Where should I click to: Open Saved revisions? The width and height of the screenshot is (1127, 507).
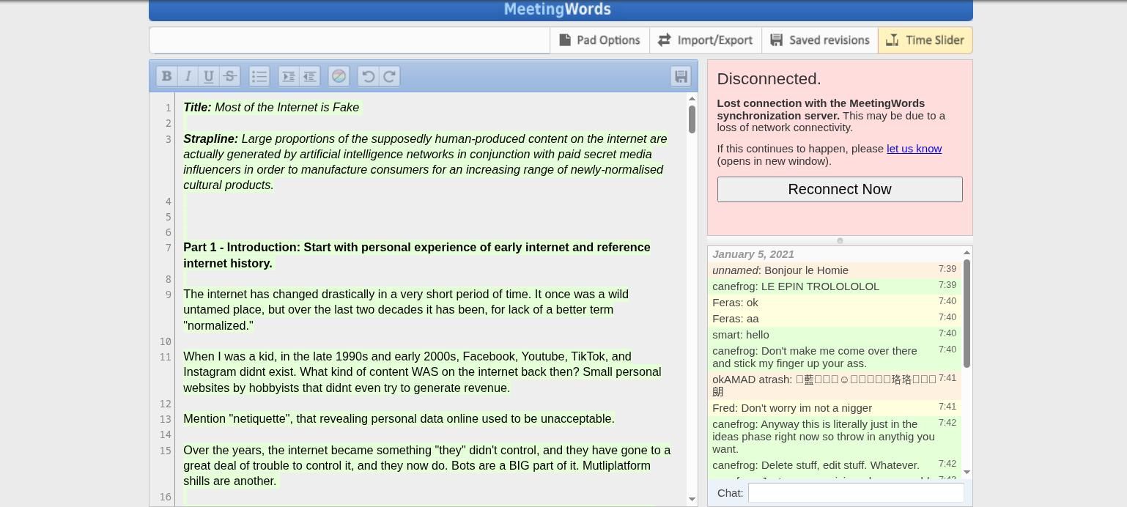tap(819, 40)
